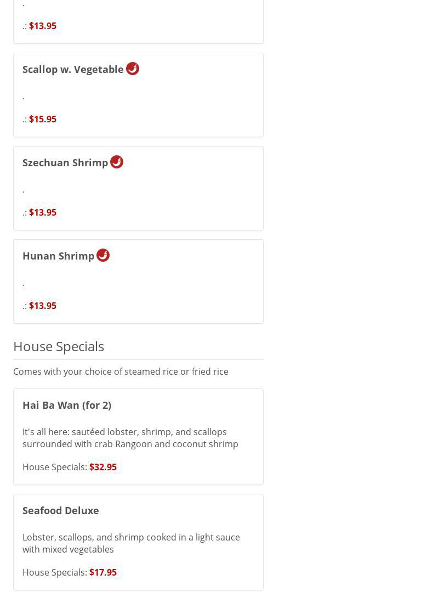Viewport: 422px width, 597px height.
Task: Select the $17.95 Seafood Deluxe price
Action: pos(103,572)
